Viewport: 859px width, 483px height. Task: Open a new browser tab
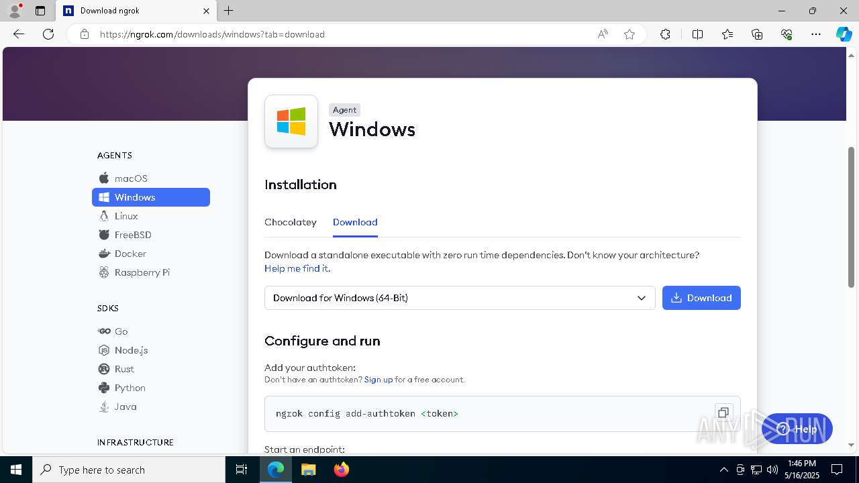[x=229, y=11]
